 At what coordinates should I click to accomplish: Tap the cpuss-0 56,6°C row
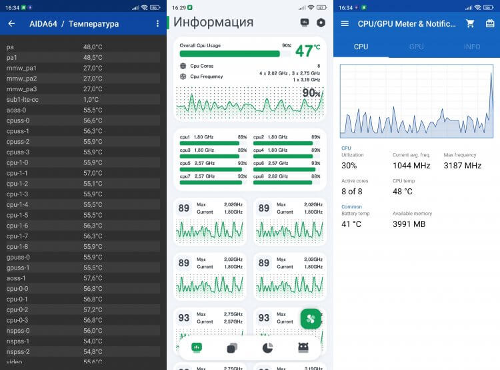point(83,120)
